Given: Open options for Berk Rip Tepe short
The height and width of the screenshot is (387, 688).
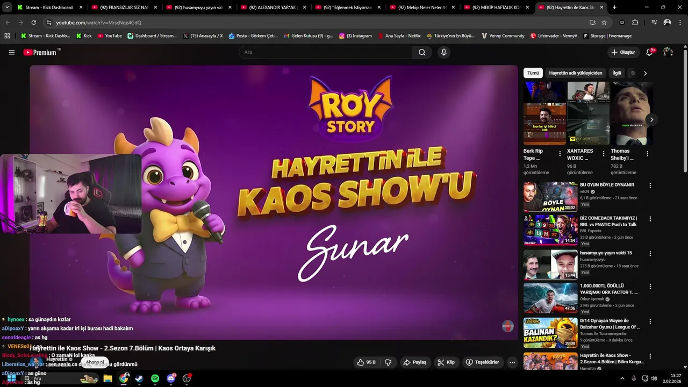Looking at the screenshot, I should tap(560, 154).
